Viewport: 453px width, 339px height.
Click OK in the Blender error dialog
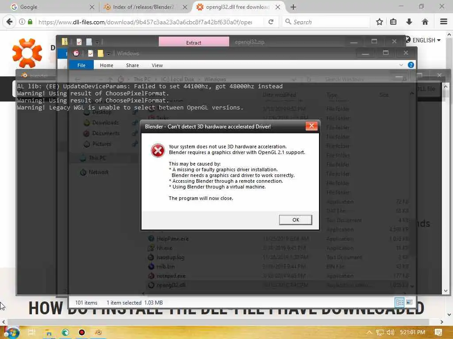pos(295,220)
